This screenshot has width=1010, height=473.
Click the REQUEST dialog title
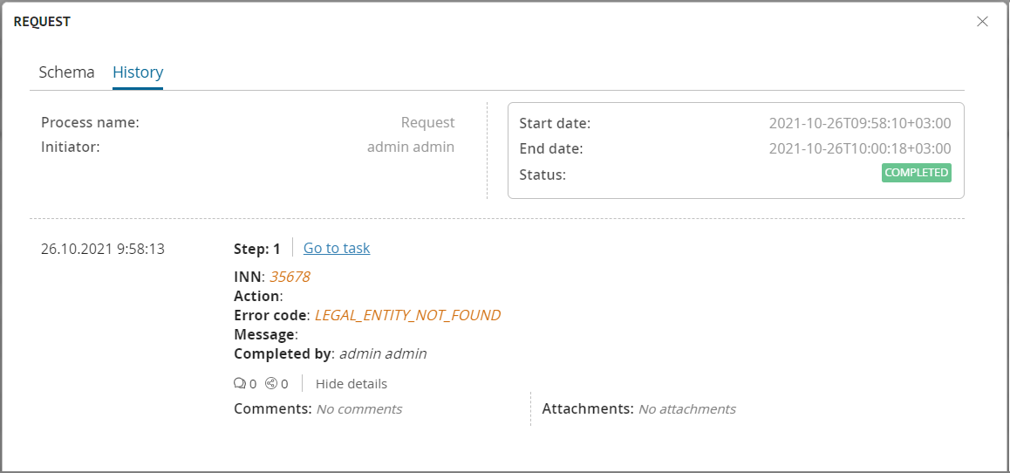tap(42, 22)
